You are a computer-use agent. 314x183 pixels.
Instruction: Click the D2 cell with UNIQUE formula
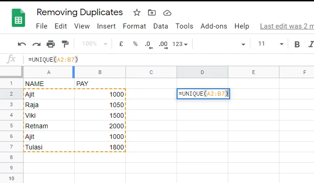[203, 94]
